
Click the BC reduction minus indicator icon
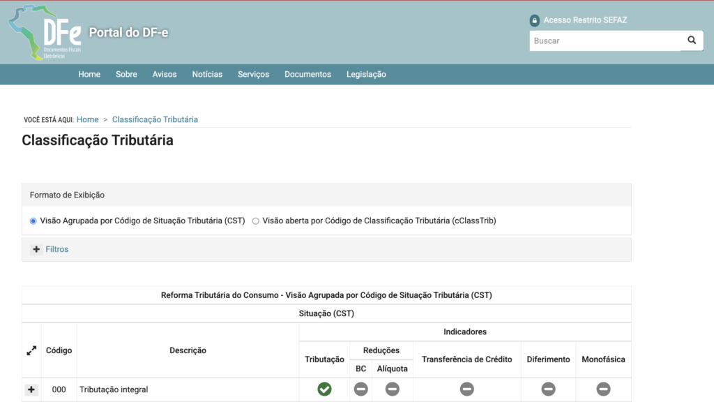360,389
